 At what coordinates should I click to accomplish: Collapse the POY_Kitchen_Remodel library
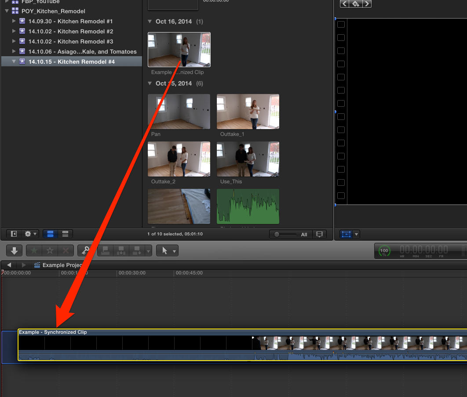click(x=7, y=11)
